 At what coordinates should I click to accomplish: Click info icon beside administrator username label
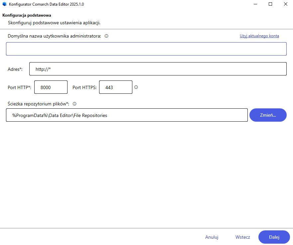(x=106, y=36)
